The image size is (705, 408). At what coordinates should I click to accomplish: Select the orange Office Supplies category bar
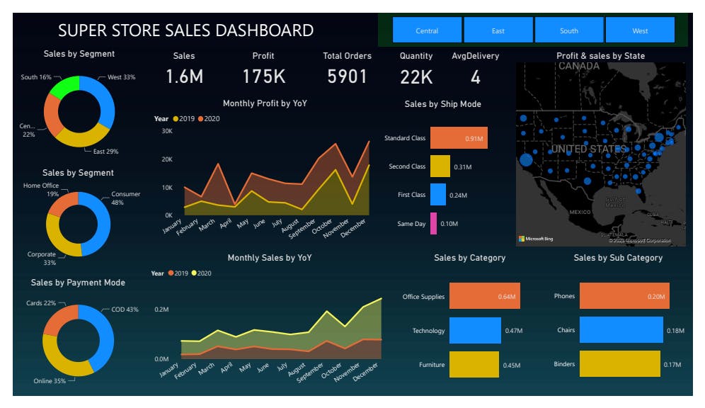pyautogui.click(x=484, y=296)
